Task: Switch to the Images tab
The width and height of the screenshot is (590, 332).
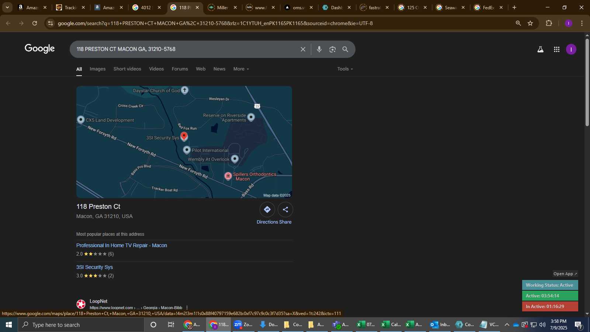Action: pyautogui.click(x=98, y=69)
